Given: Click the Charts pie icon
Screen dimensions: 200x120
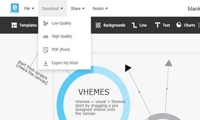Looking at the screenshot, I should click(179, 25).
